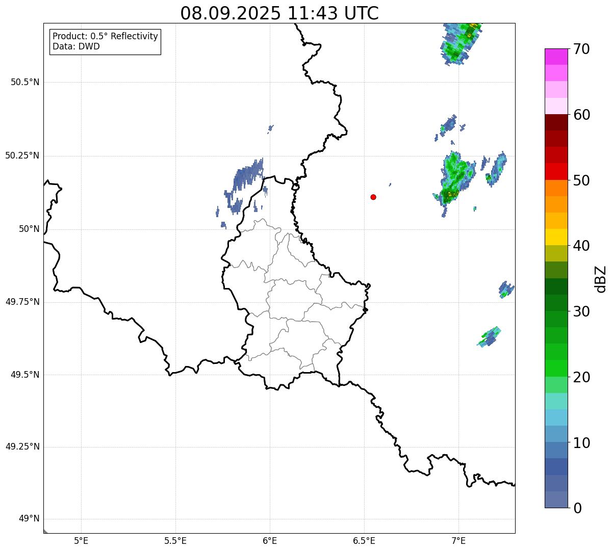Click the 5°E longitude label
Screen dimensions: 613x551
(x=81, y=541)
